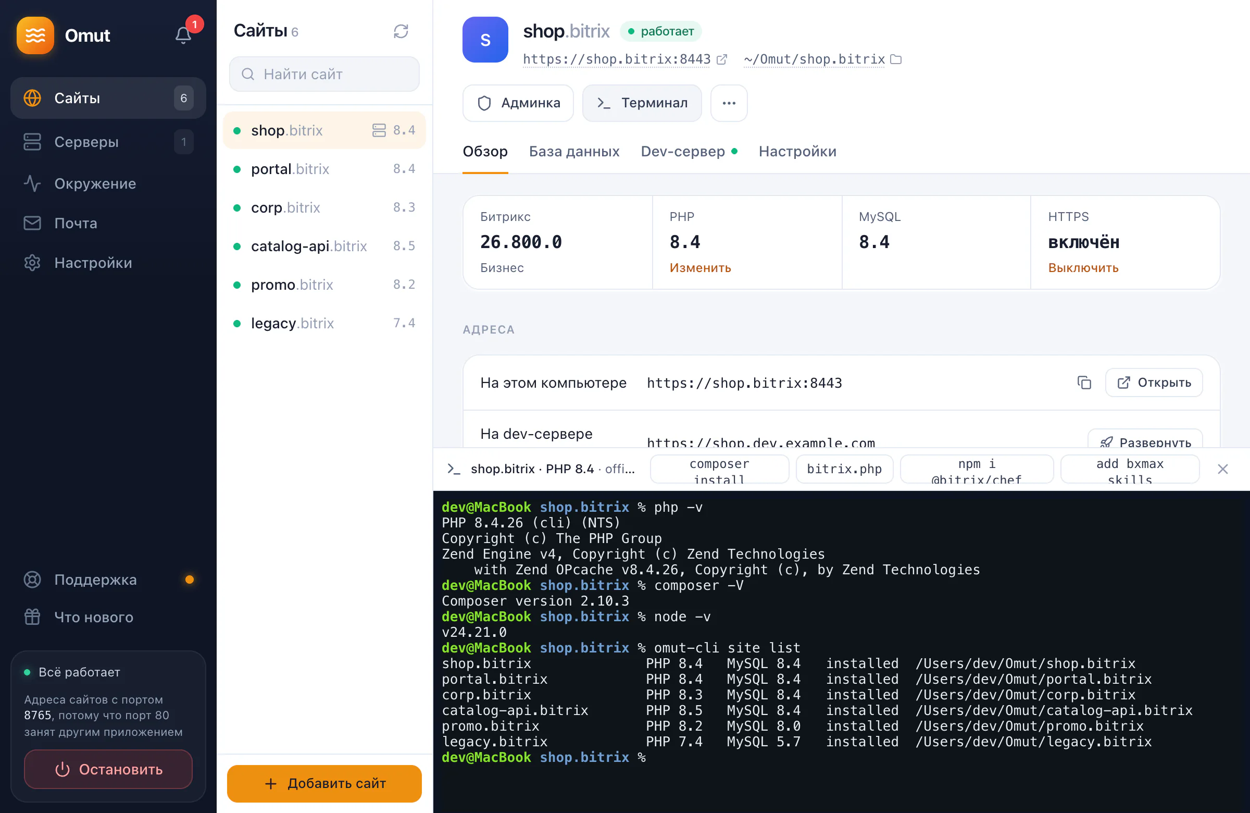Viewport: 1250px width, 813px height.
Task: Close the terminal panel
Action: tap(1223, 469)
